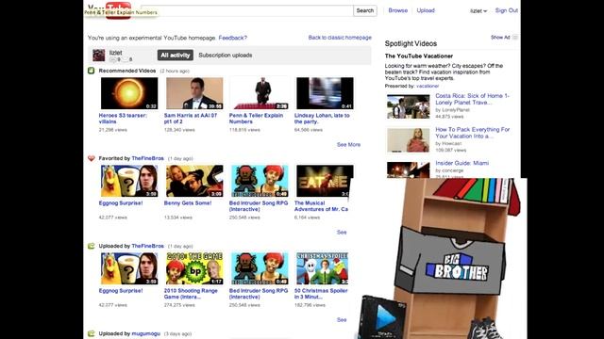Click 50 Christmas Spoilers in 3 Minutes title

click(x=321, y=294)
